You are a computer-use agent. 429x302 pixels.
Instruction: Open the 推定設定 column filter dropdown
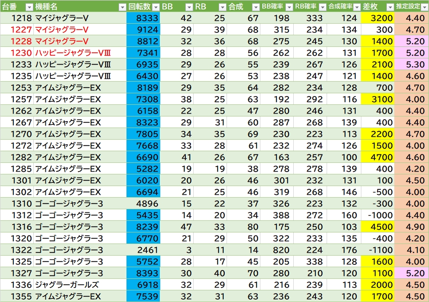pyautogui.click(x=424, y=7)
